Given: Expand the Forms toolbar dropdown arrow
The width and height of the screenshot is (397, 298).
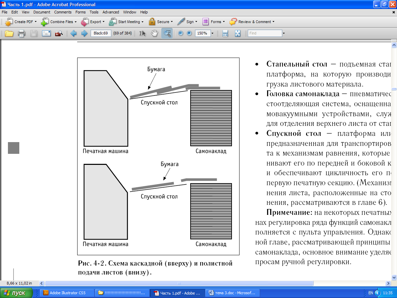Looking at the screenshot, I should 224,22.
